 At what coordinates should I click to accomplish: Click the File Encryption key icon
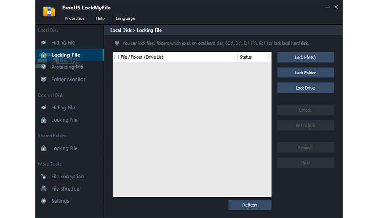43,177
